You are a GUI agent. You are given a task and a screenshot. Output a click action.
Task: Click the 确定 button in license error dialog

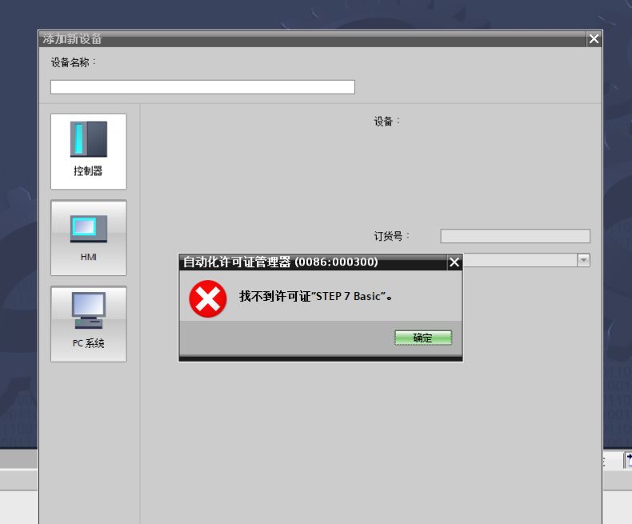(x=423, y=338)
